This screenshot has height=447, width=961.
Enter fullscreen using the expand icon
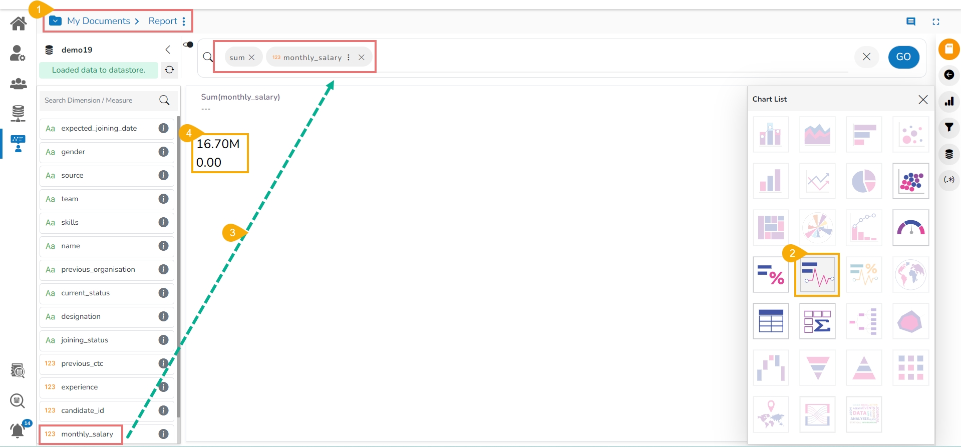(x=936, y=22)
